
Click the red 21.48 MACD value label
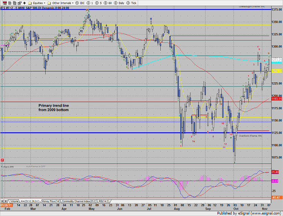(275, 172)
